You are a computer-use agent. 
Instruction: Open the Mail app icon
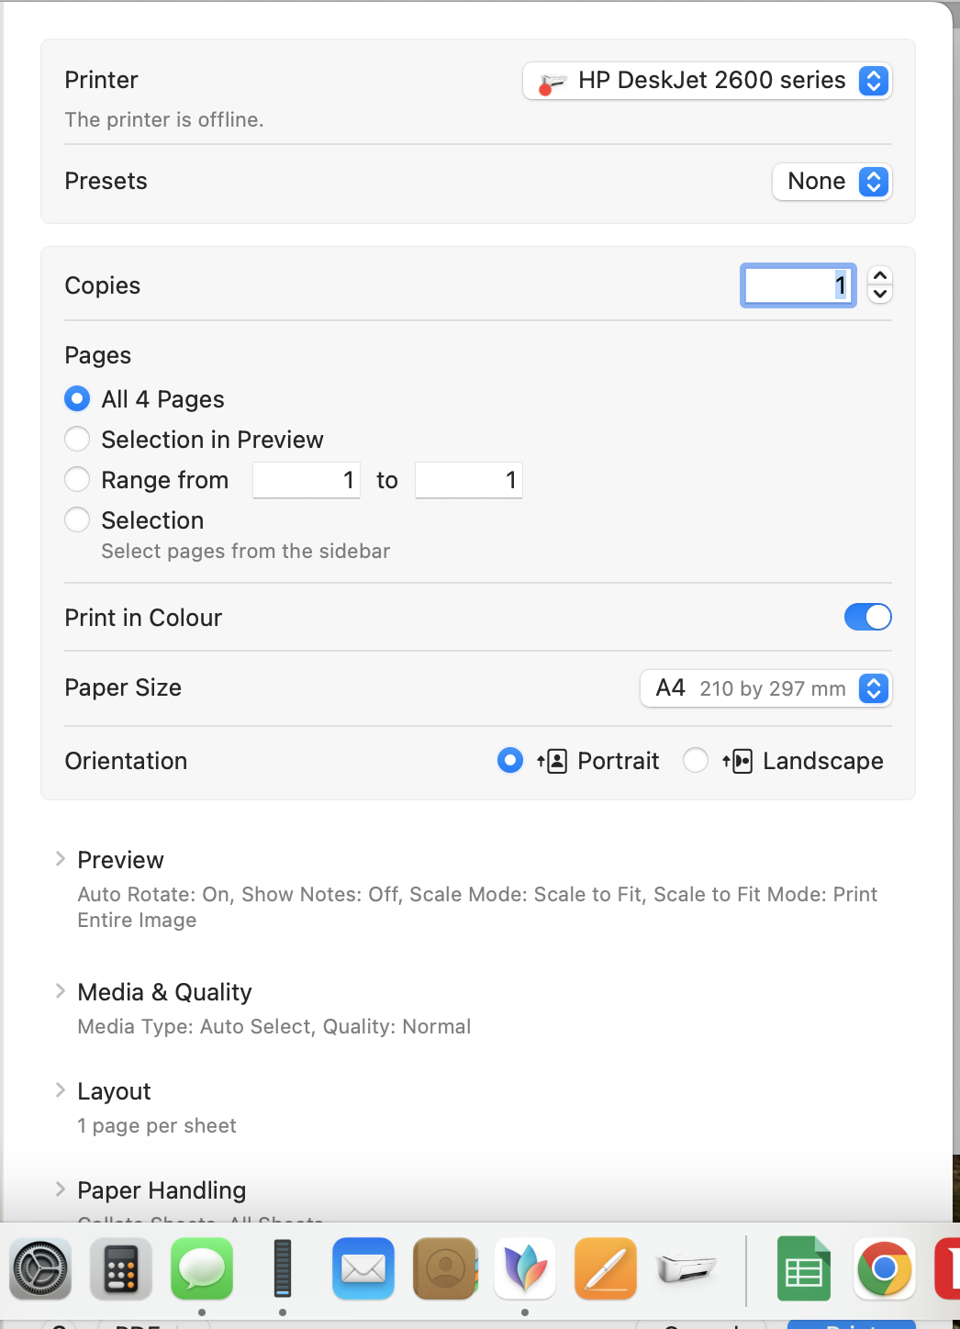click(x=363, y=1269)
